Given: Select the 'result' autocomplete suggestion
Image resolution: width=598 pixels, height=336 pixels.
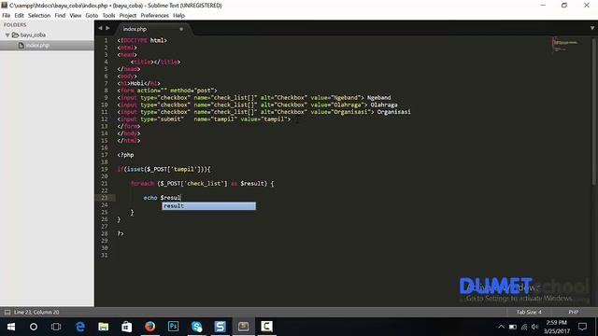Looking at the screenshot, I should point(208,205).
